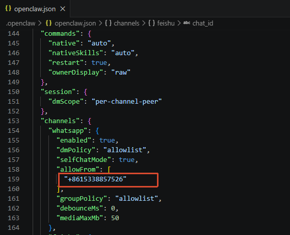Click the "enabled" true value under whatsapp
Image resolution: width=290 pixels, height=235 pixels.
pyautogui.click(x=107, y=140)
